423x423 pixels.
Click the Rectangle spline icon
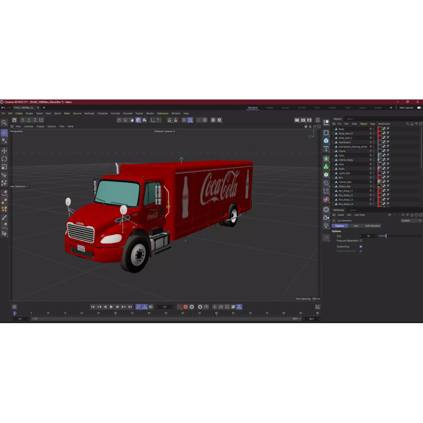[x=326, y=133]
